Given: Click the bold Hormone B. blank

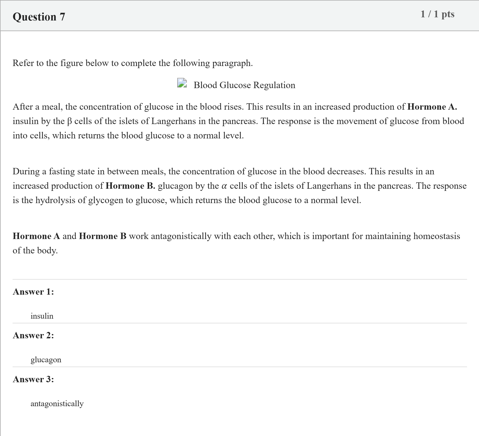Looking at the screenshot, I should [x=130, y=186].
